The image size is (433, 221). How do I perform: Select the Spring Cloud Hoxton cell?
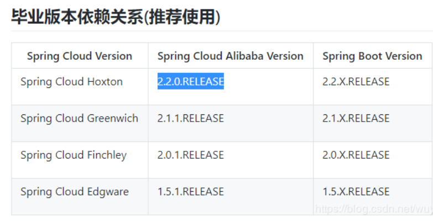(x=80, y=87)
